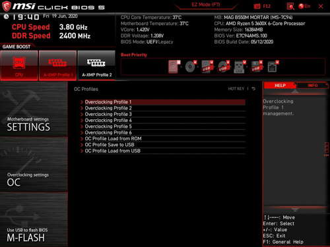This screenshot has height=247, width=330.
Task: Select the hard disk boot priority icon
Action: (x=174, y=67)
